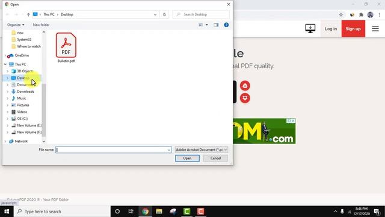The height and width of the screenshot is (217, 385).
Task: Go up one folder level arrow
Action: coord(28,14)
